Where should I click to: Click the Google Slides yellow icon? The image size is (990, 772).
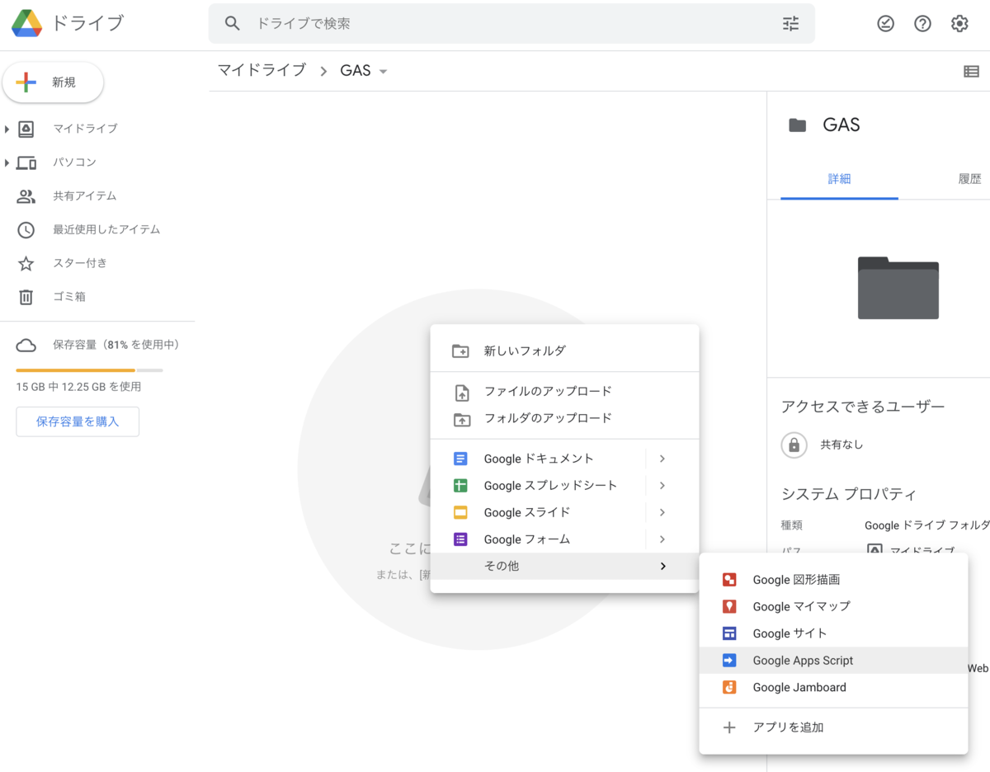(x=461, y=512)
